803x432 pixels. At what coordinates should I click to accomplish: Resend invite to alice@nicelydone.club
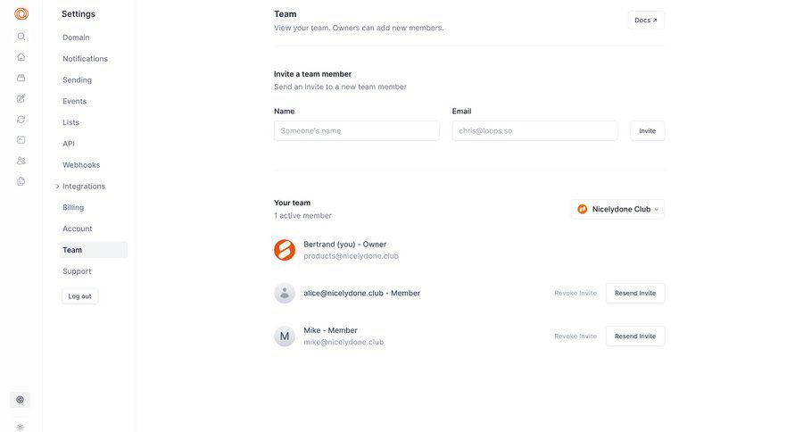click(x=634, y=293)
